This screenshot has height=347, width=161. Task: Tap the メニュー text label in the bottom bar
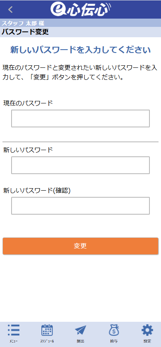click(14, 341)
